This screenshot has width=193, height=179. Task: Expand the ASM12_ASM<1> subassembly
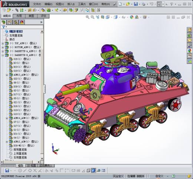pos(7,142)
